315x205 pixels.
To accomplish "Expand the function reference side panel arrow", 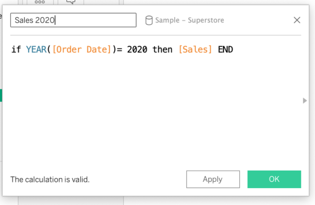I will (x=305, y=101).
